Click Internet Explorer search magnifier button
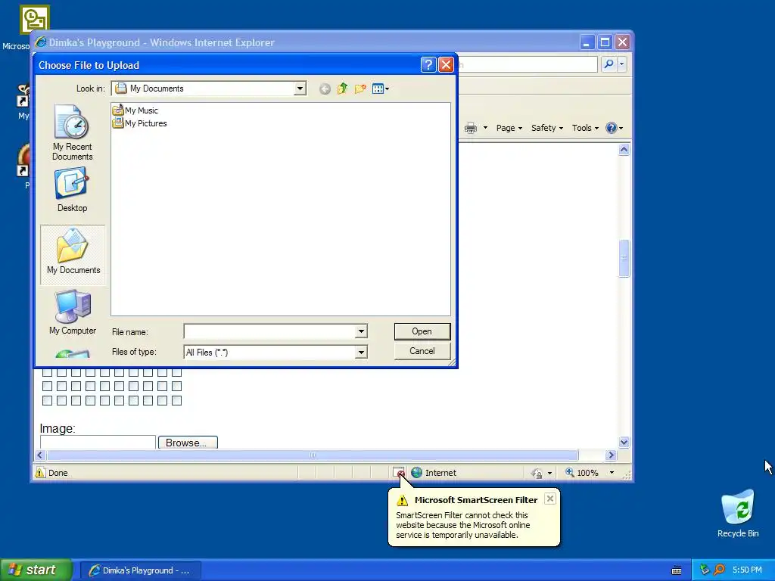Screen dimensions: 775x581 point(609,64)
